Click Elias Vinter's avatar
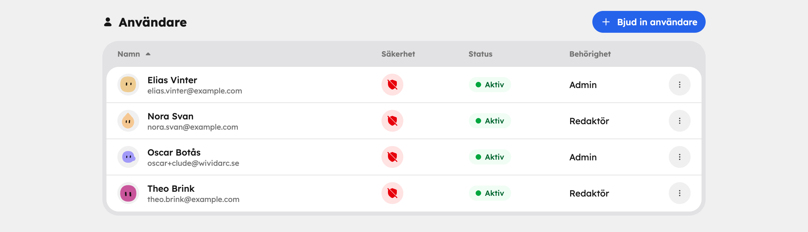 pyautogui.click(x=128, y=85)
